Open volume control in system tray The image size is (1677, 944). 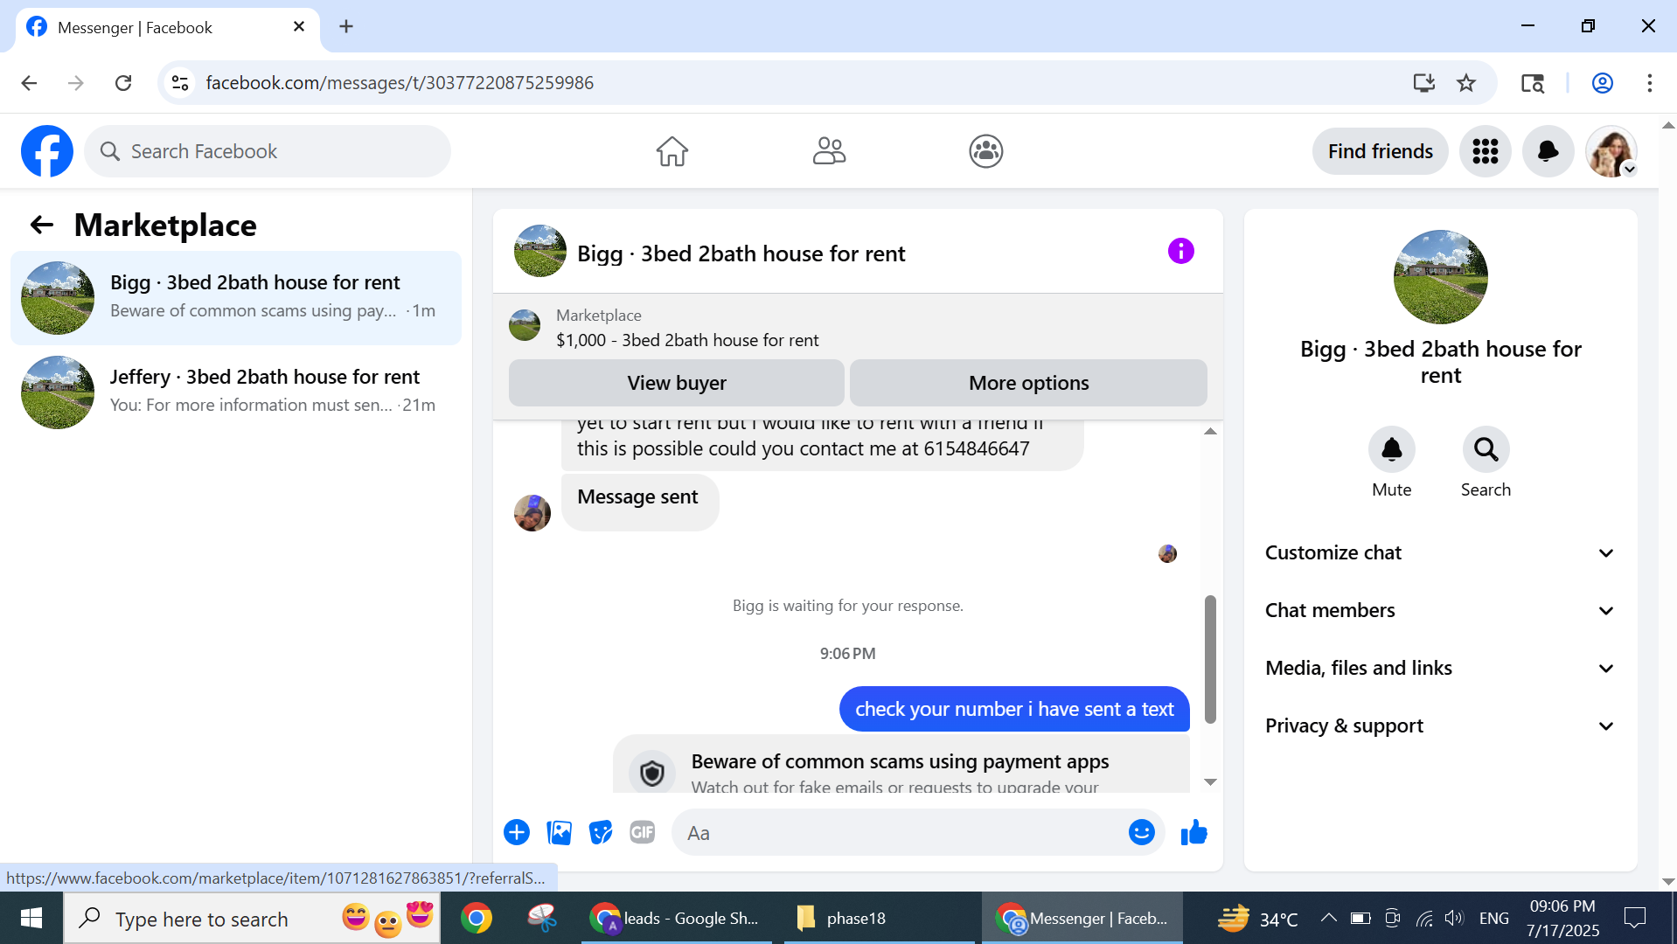click(x=1454, y=918)
